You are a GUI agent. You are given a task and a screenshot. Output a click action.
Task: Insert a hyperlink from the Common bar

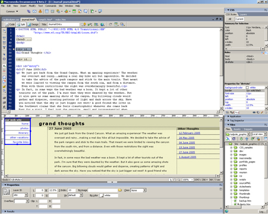coord(29,11)
